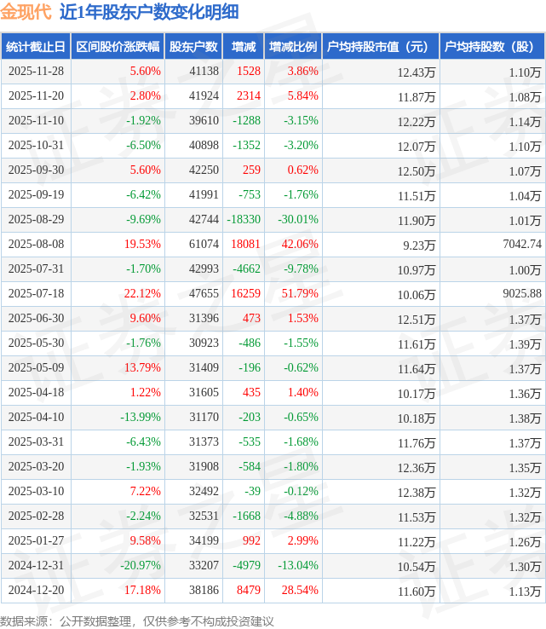Click the 近1年股东户数变化明细 title text
546x629 pixels.
pyautogui.click(x=149, y=12)
